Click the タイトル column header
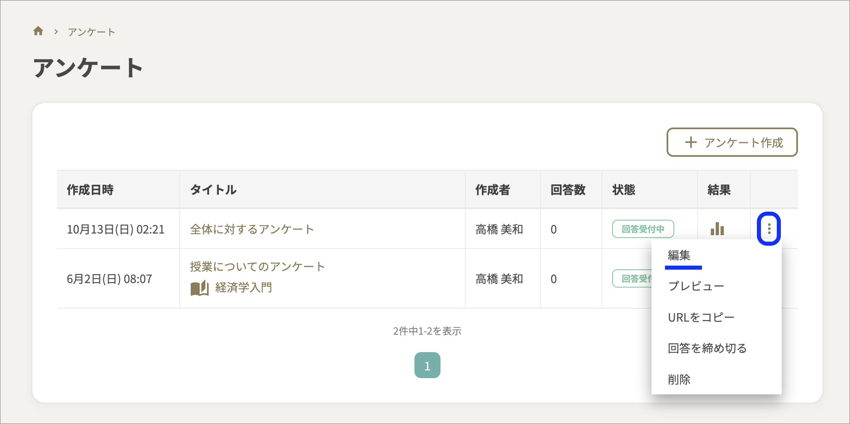Screen dimensions: 850x424 click(213, 190)
